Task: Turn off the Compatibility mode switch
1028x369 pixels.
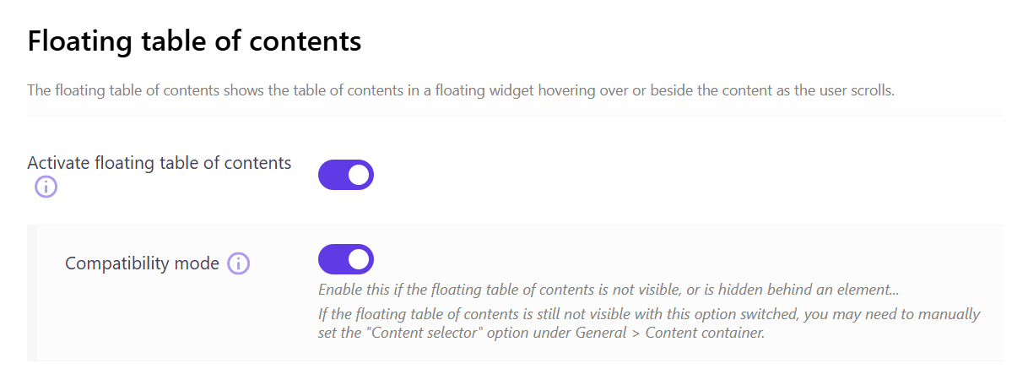Action: (346, 259)
